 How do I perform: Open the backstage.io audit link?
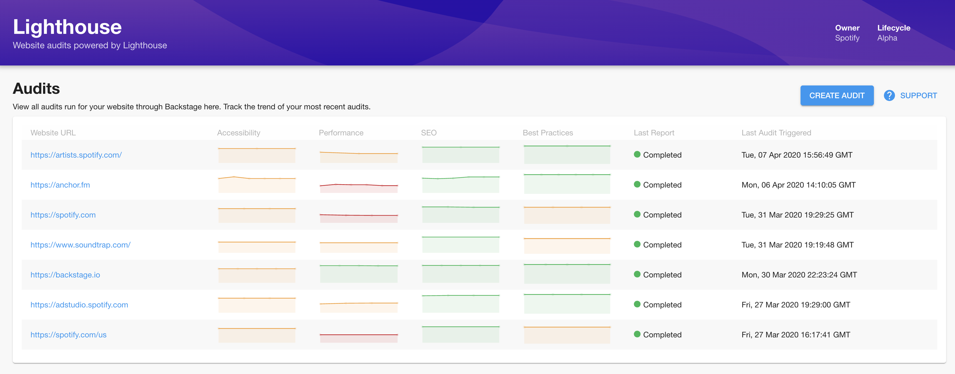(x=65, y=275)
